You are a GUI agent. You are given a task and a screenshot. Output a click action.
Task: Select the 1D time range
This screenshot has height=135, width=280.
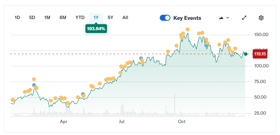coord(17,18)
